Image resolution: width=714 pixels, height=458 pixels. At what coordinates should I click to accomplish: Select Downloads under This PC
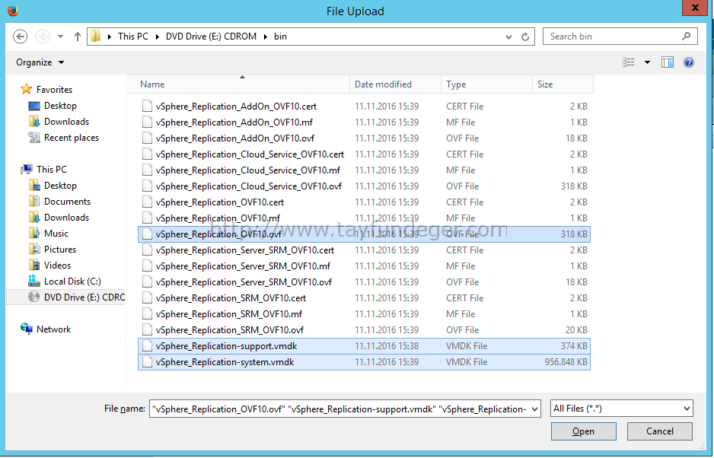(x=59, y=217)
